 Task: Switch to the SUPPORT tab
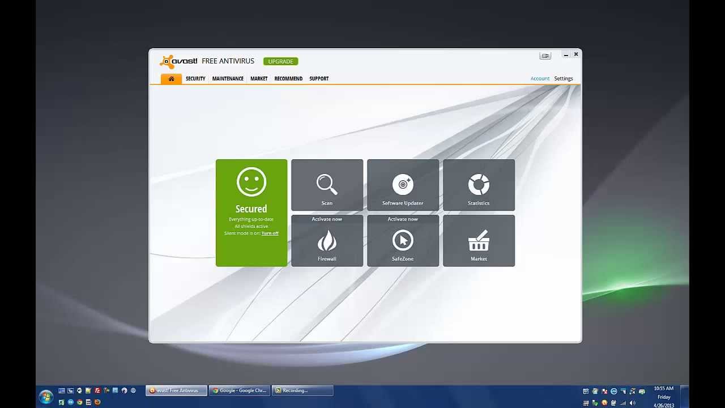(x=319, y=79)
